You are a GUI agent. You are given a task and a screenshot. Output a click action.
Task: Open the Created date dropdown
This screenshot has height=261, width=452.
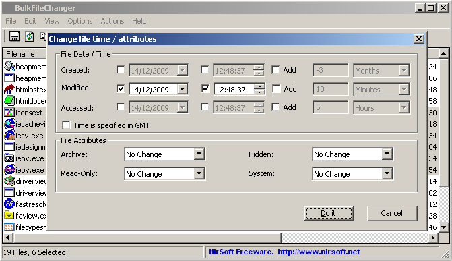coord(182,70)
